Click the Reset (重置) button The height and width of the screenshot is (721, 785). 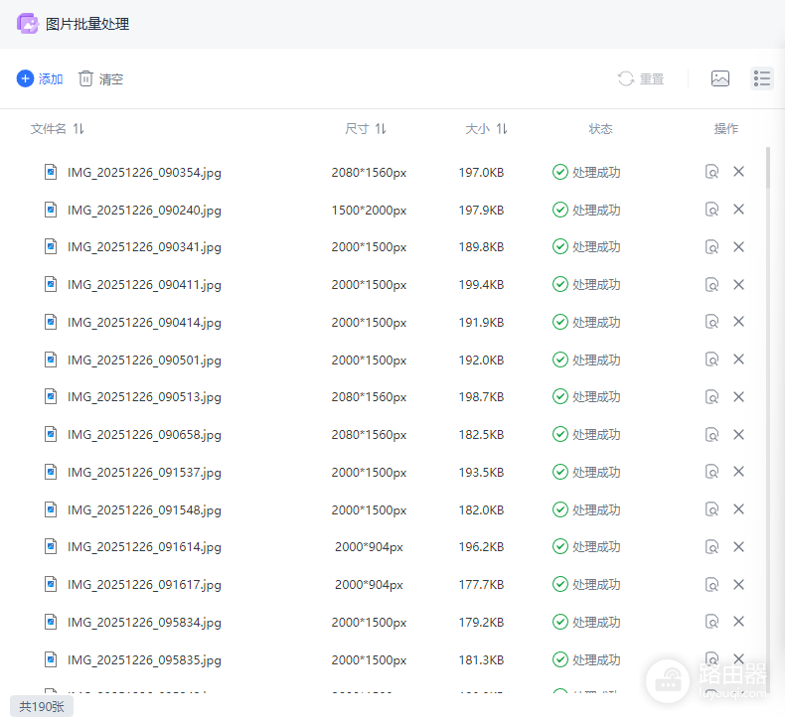[x=641, y=78]
